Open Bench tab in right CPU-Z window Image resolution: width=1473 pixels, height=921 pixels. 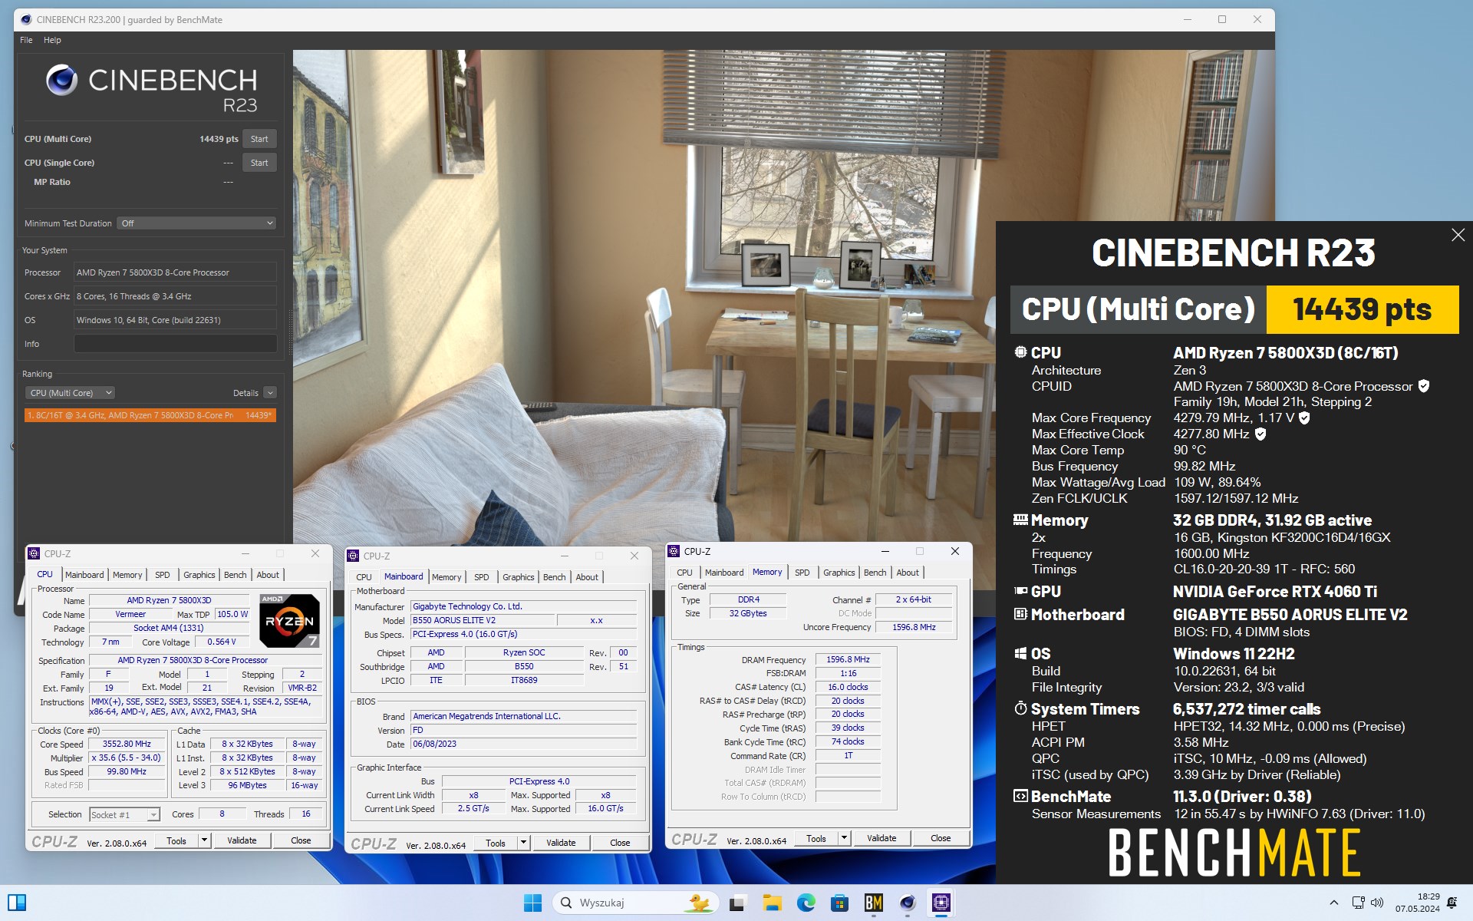point(875,573)
